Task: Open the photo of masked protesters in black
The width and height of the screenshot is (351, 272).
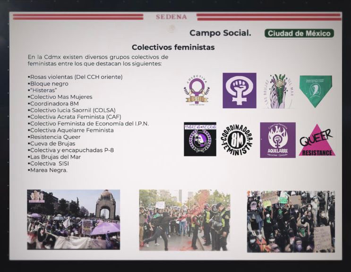Action: pyautogui.click(x=291, y=221)
